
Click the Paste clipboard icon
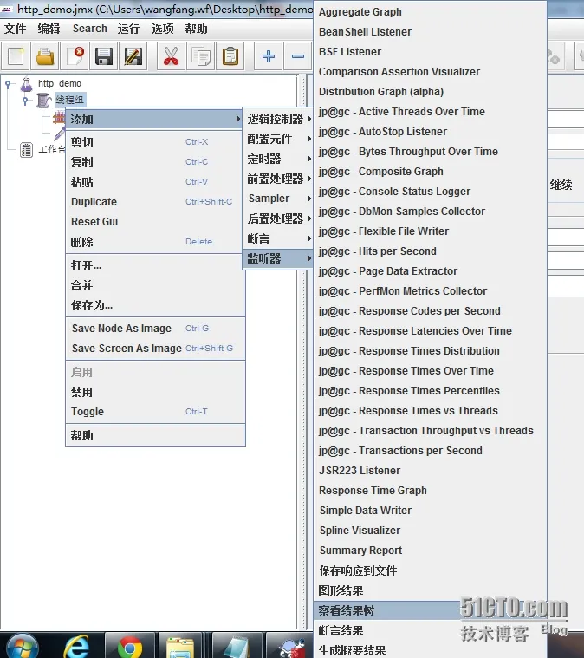click(x=230, y=56)
